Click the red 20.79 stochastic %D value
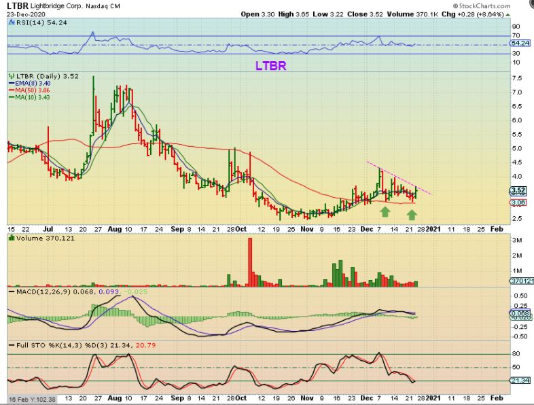 point(146,345)
